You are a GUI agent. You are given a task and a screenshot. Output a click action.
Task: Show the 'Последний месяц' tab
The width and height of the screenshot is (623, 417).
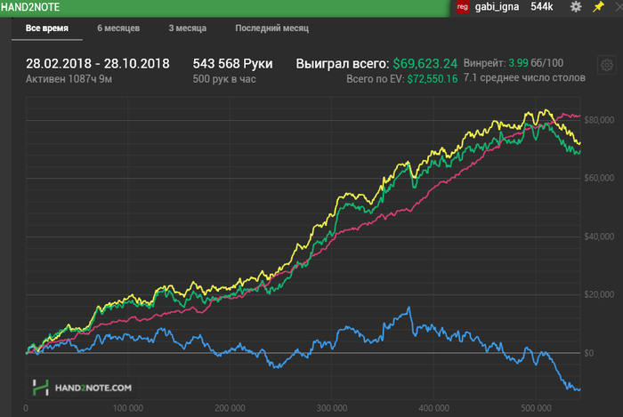click(x=271, y=28)
